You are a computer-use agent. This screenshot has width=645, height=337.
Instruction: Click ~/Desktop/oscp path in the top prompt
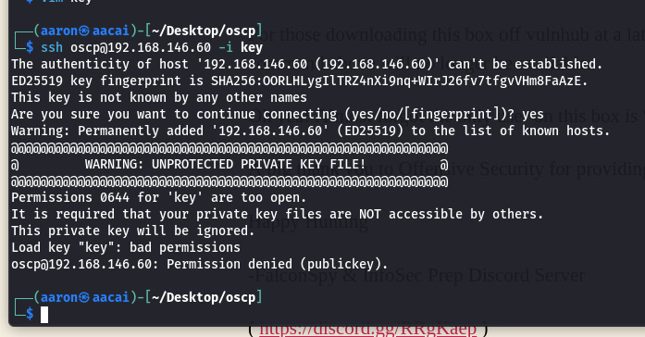point(204,31)
